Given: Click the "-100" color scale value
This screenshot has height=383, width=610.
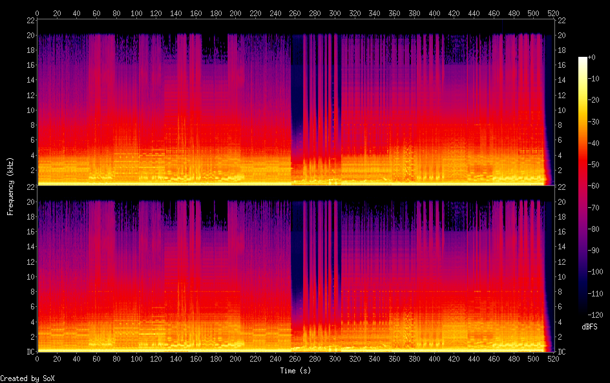Looking at the screenshot, I should 596,272.
